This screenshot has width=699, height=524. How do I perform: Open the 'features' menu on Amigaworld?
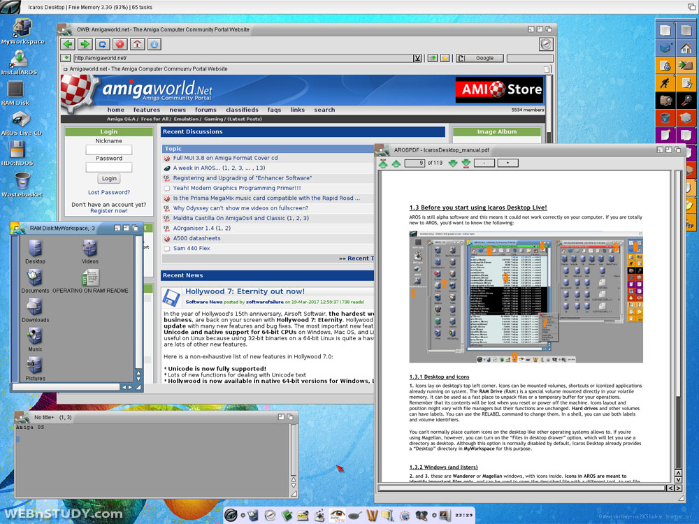(x=147, y=110)
